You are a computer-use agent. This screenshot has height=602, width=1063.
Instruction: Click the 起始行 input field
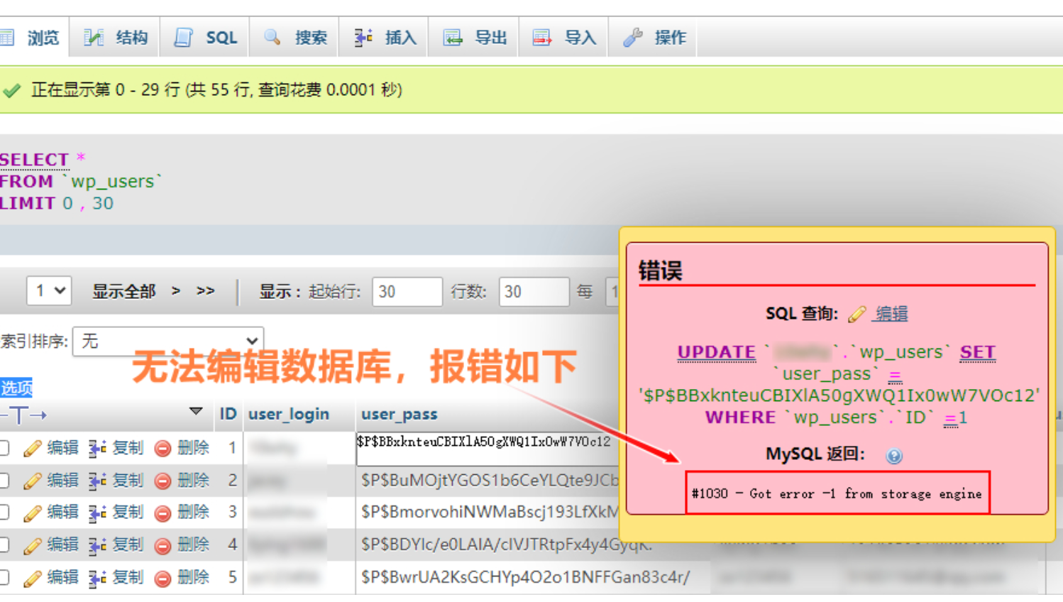(407, 292)
